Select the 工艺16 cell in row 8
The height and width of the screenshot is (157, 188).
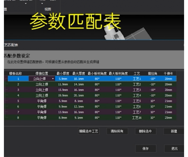(137, 118)
